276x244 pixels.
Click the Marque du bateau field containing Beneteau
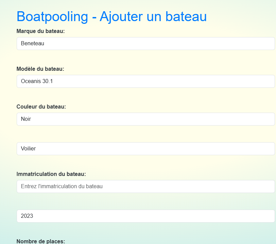(x=146, y=44)
